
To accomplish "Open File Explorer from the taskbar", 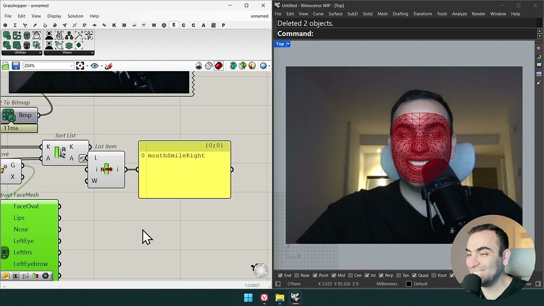I will pyautogui.click(x=279, y=297).
